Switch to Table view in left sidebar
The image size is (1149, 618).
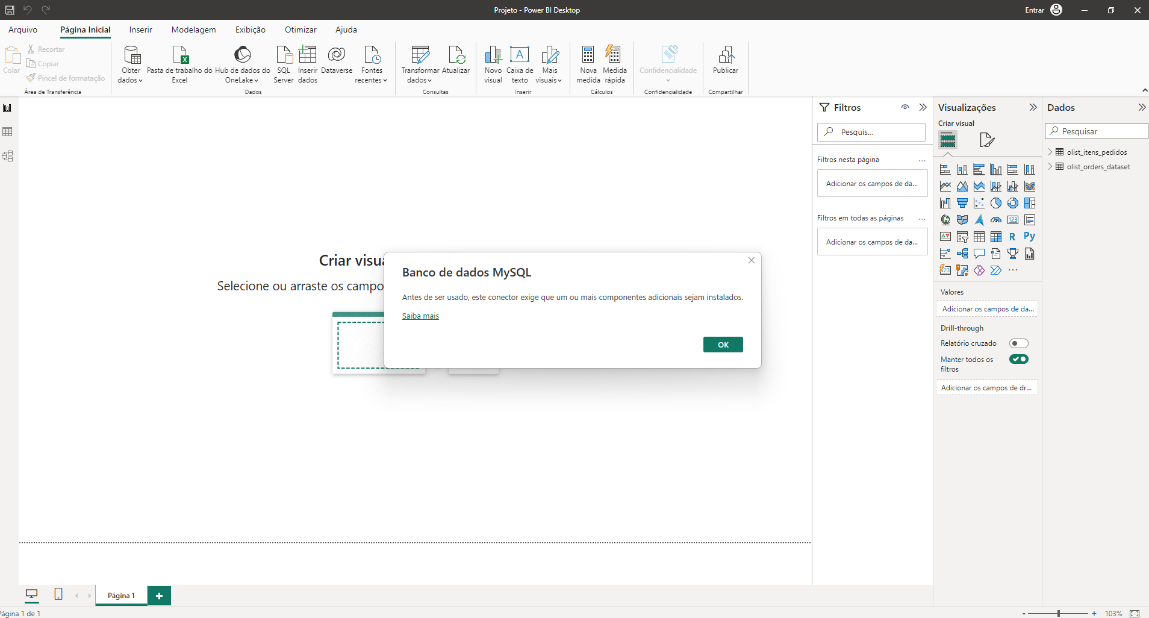(8, 132)
